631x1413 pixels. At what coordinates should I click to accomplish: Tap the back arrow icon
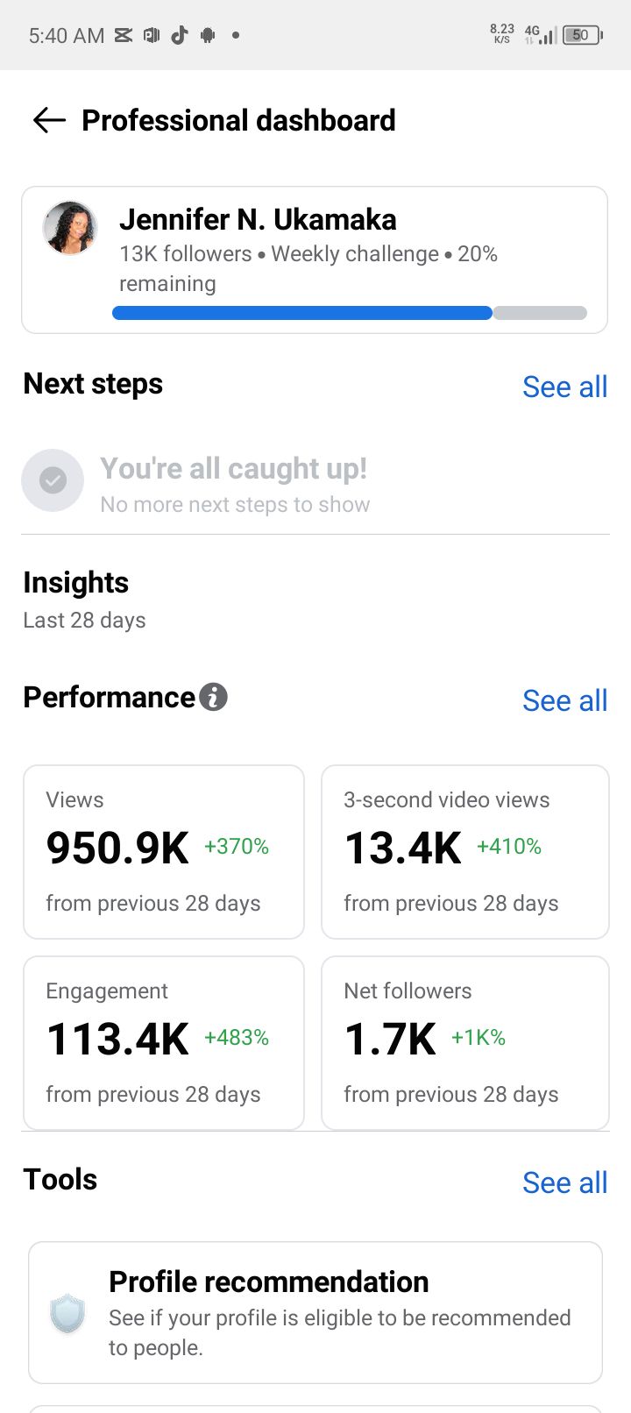tap(49, 120)
